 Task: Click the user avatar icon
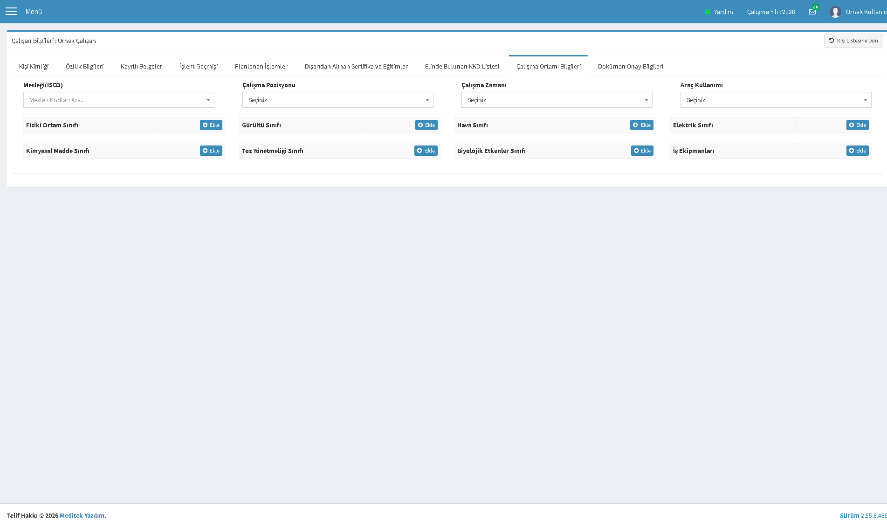pos(835,12)
